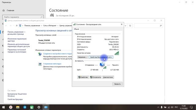Open the Windows Start menu

point(3,107)
